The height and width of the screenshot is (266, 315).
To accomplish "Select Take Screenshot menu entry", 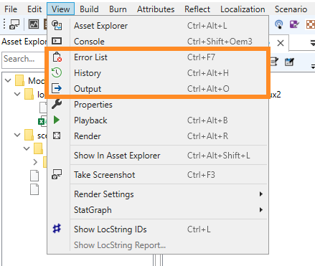I will pos(158,175).
